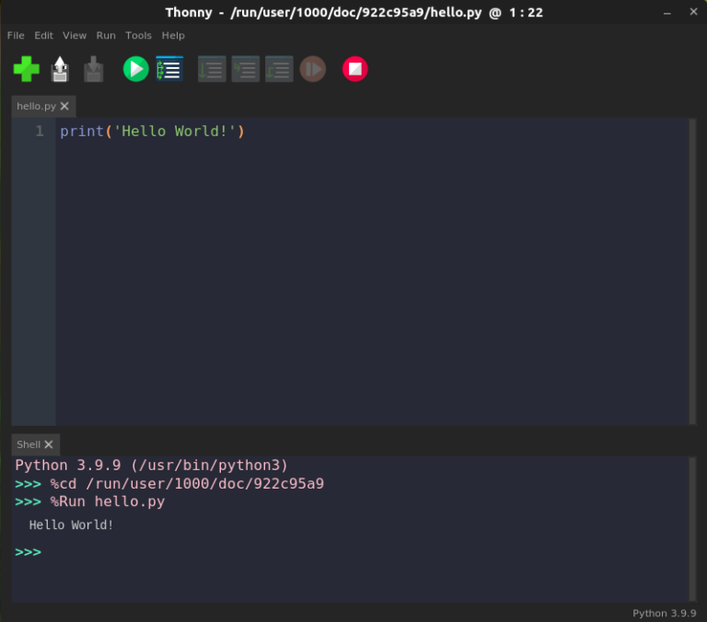The image size is (707, 622).
Task: Open the Edit menu
Action: (x=43, y=35)
